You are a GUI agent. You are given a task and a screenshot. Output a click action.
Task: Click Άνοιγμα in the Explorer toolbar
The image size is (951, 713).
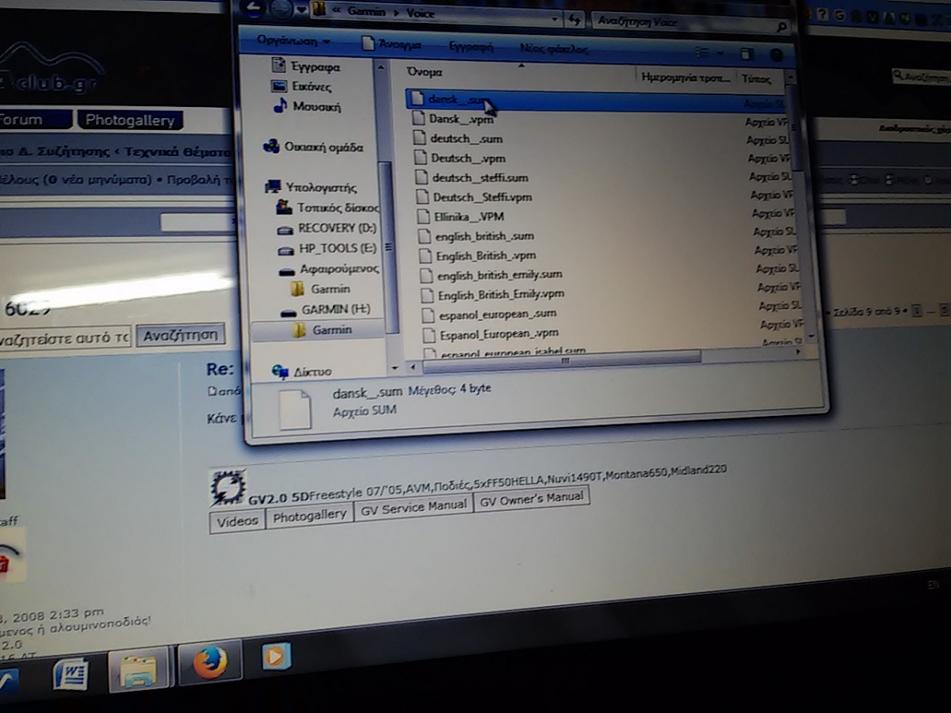click(391, 44)
